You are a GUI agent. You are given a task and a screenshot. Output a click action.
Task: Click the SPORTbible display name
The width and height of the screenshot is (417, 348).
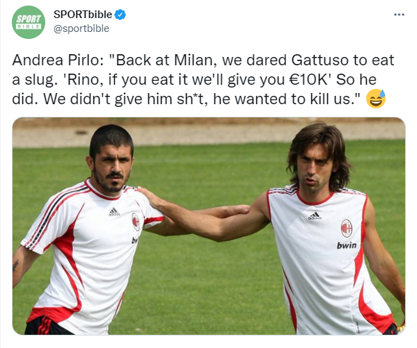pos(83,15)
